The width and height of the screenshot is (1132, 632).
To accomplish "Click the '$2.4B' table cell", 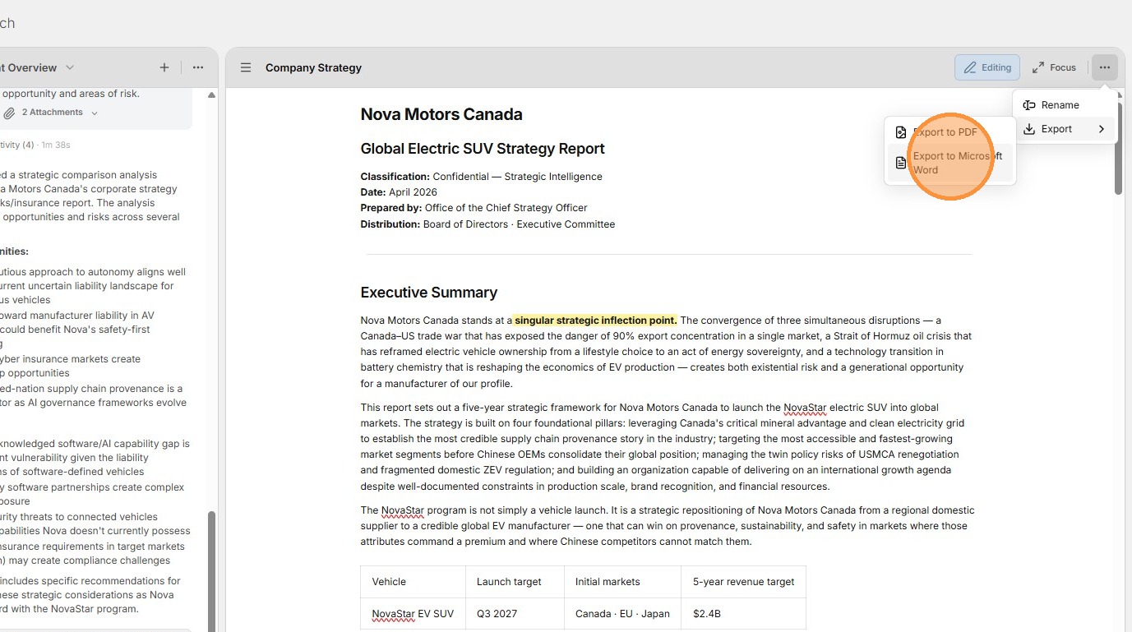I will tap(743, 614).
